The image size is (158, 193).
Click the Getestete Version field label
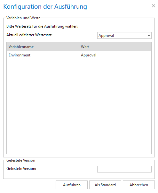pos(21,169)
